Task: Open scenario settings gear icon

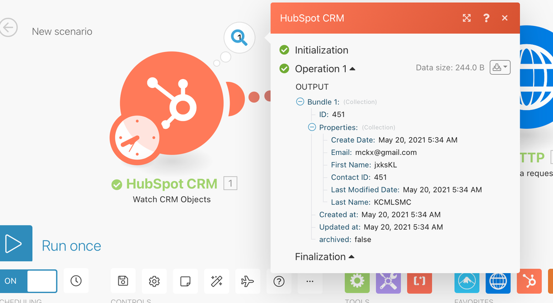Action: pyautogui.click(x=154, y=281)
